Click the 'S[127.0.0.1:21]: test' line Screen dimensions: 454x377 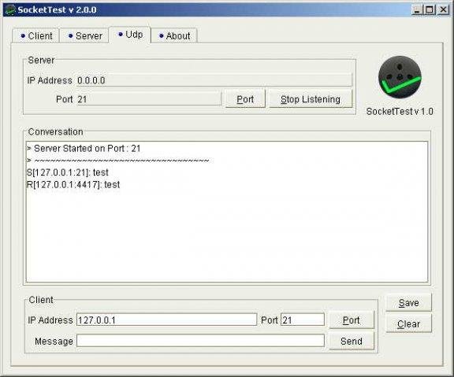pyautogui.click(x=68, y=172)
